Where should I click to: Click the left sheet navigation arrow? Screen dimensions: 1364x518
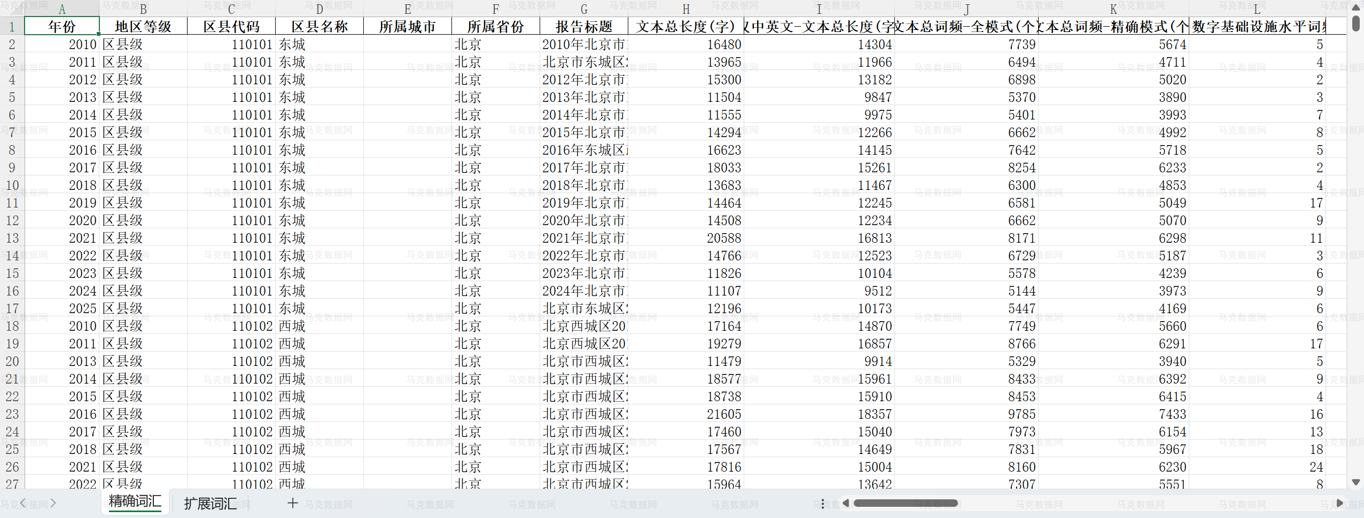[x=24, y=502]
